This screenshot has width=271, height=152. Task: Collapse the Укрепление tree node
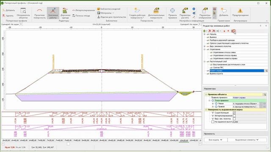(x=205, y=49)
